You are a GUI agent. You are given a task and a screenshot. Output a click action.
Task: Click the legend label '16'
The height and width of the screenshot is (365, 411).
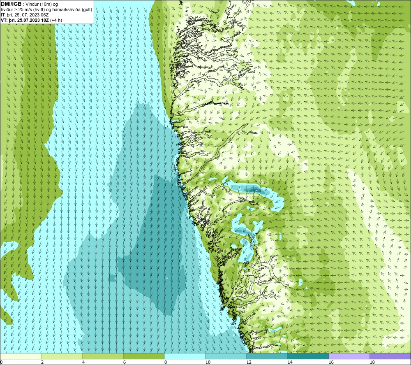coord(331,362)
